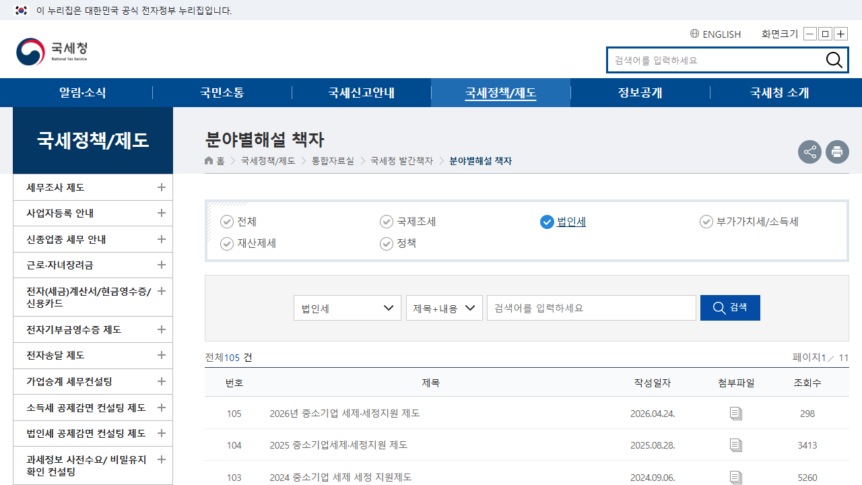Image resolution: width=862 pixels, height=485 pixels.
Task: Click the 첨부파일 column header
Action: coord(736,383)
